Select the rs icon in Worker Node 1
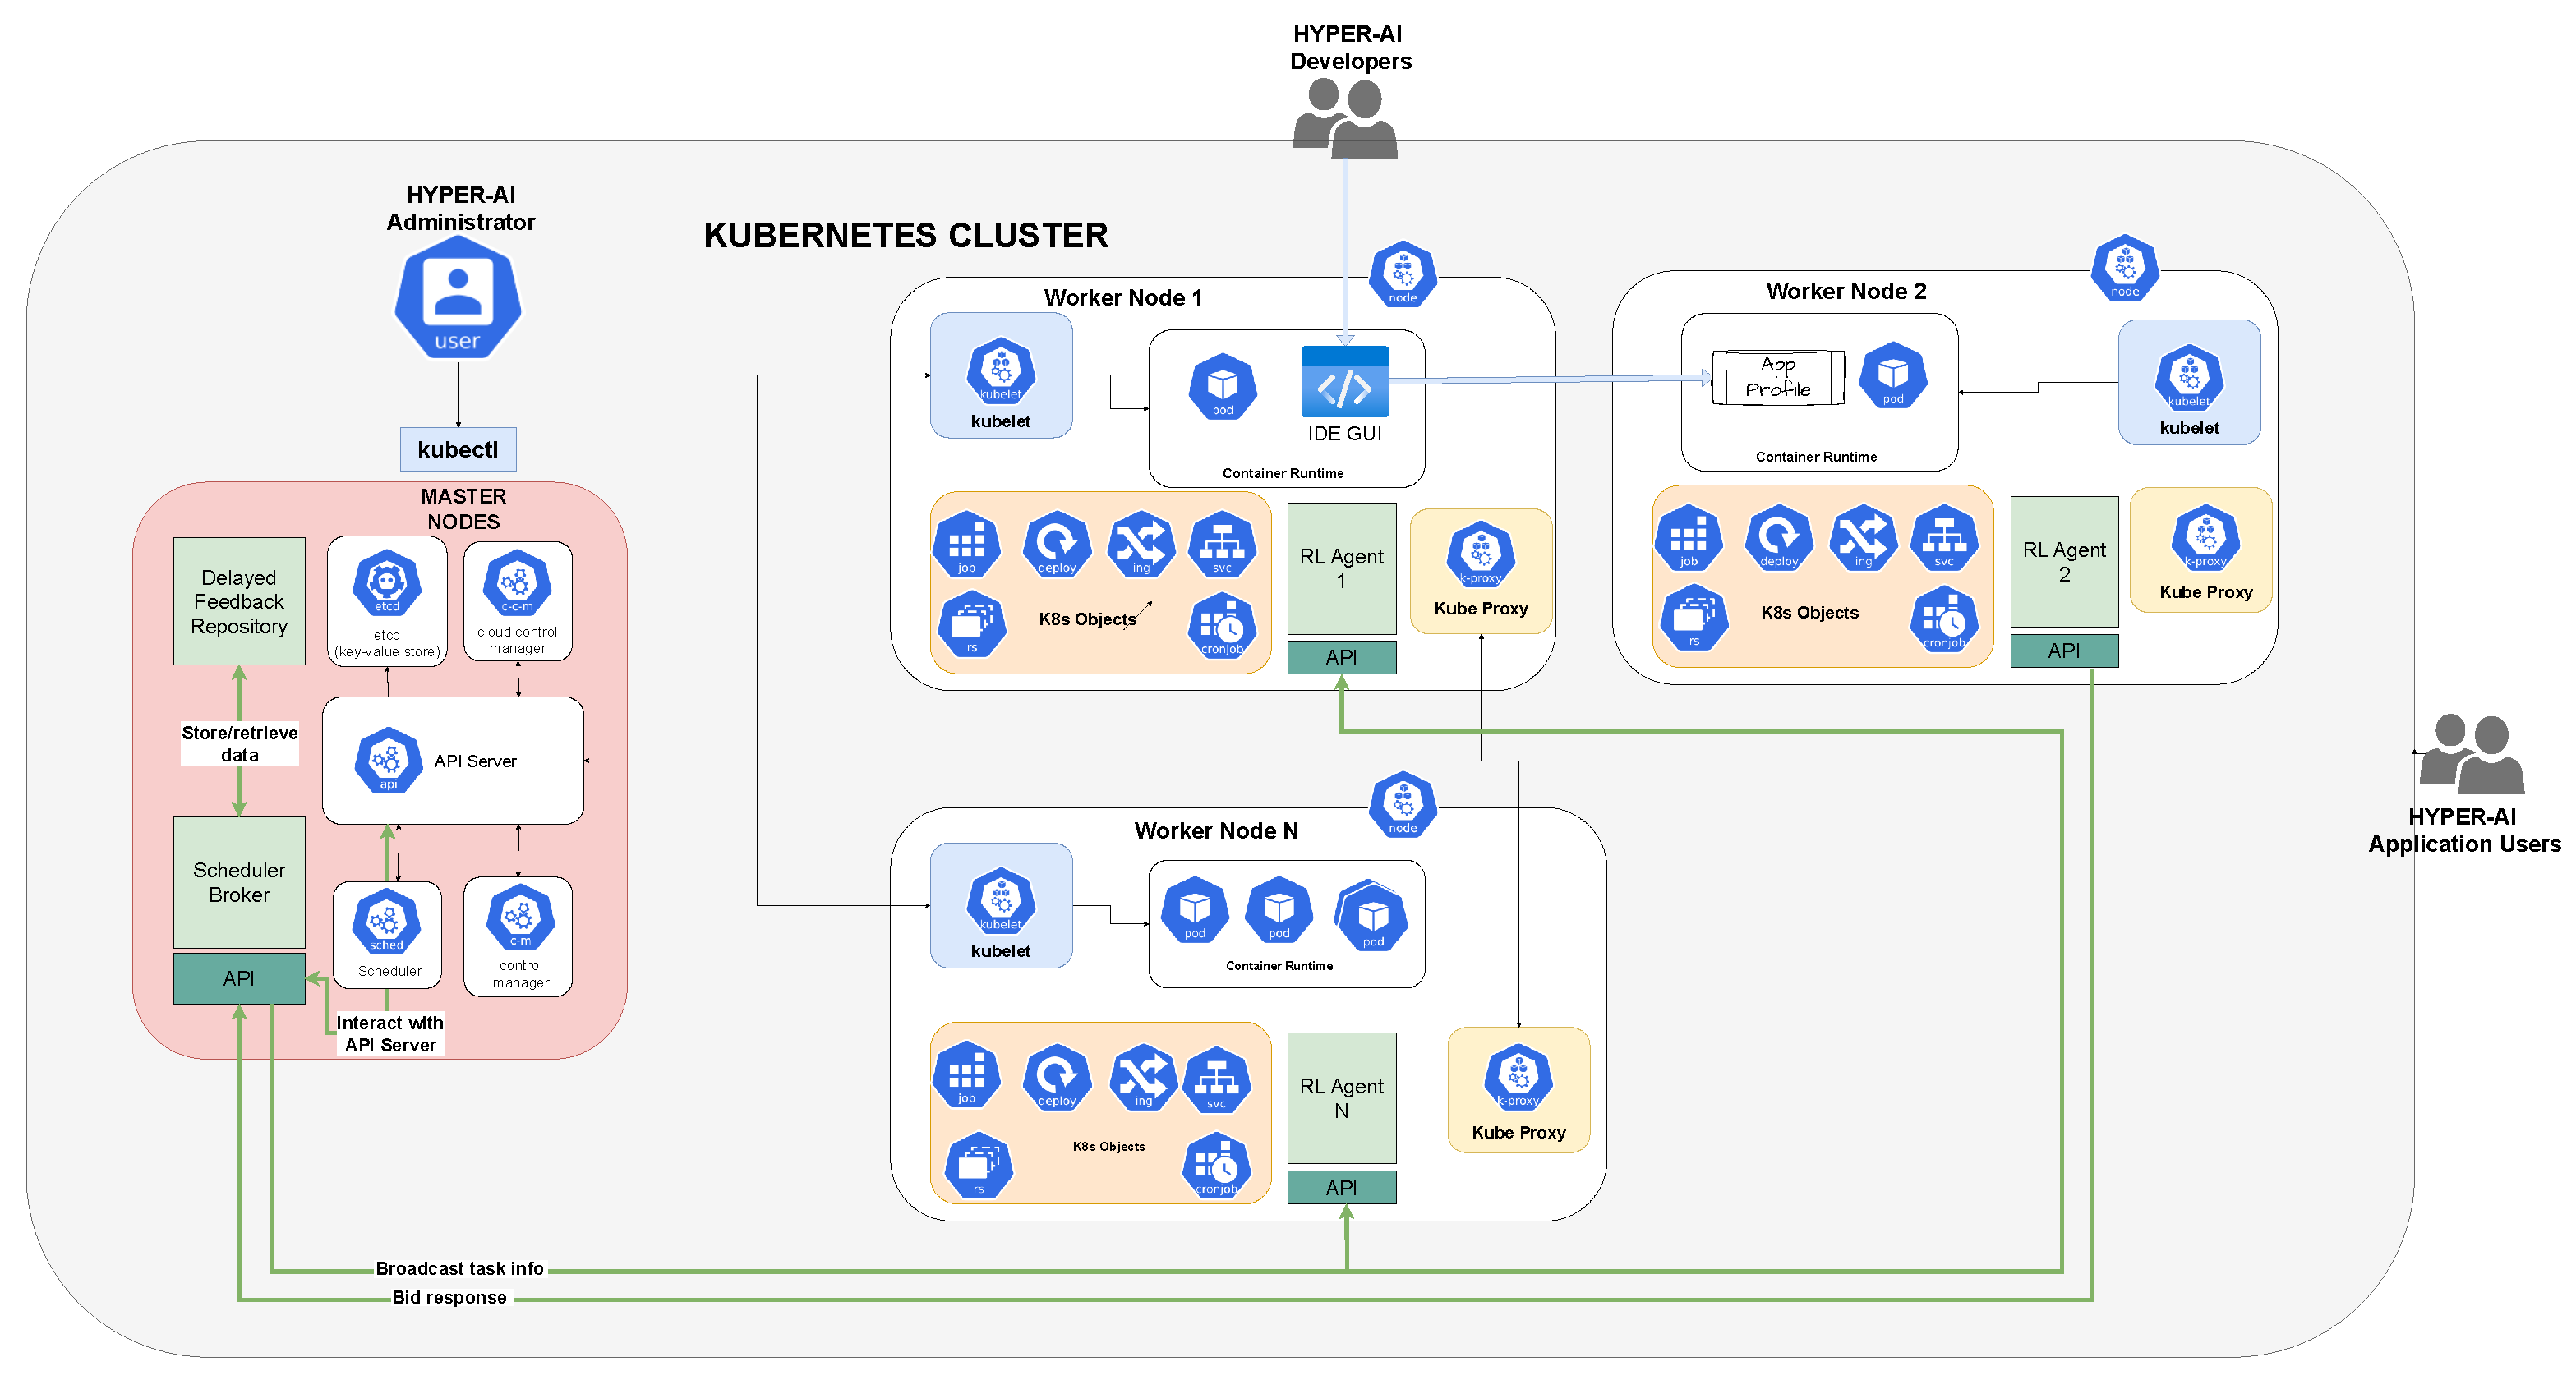Viewport: 2576px width, 1380px height. click(x=972, y=624)
